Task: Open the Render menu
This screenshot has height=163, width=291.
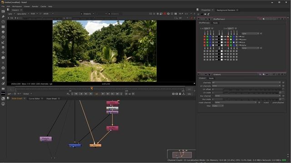Action: coord(35,6)
